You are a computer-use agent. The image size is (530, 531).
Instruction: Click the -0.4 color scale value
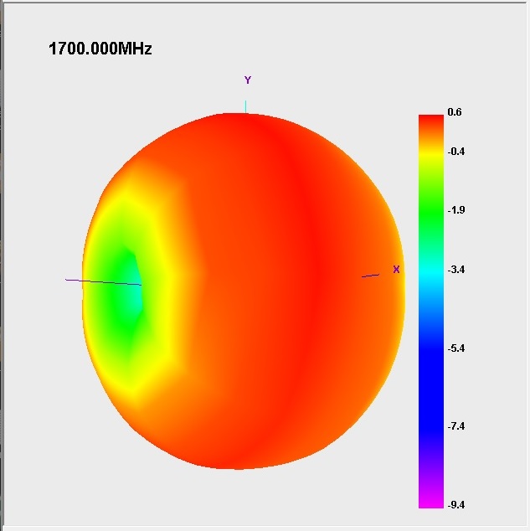click(455, 152)
